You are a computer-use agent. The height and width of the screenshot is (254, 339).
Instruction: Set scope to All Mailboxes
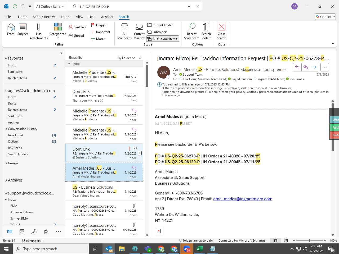pyautogui.click(x=124, y=31)
